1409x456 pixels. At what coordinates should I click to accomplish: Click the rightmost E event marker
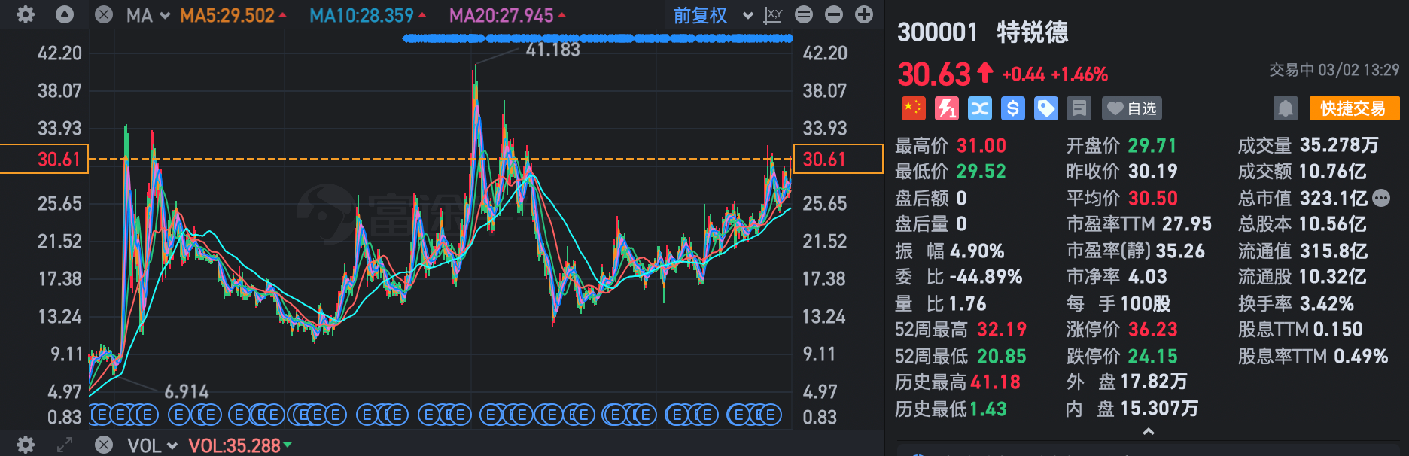click(x=771, y=415)
